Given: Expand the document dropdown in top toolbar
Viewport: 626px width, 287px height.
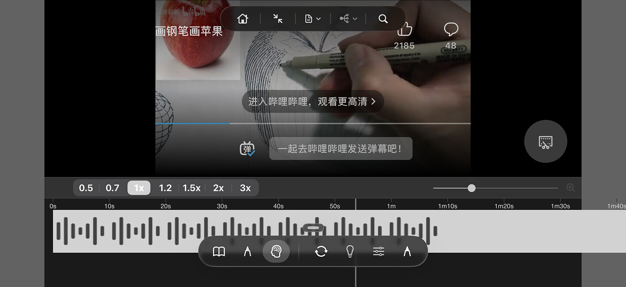Looking at the screenshot, I should pyautogui.click(x=313, y=19).
